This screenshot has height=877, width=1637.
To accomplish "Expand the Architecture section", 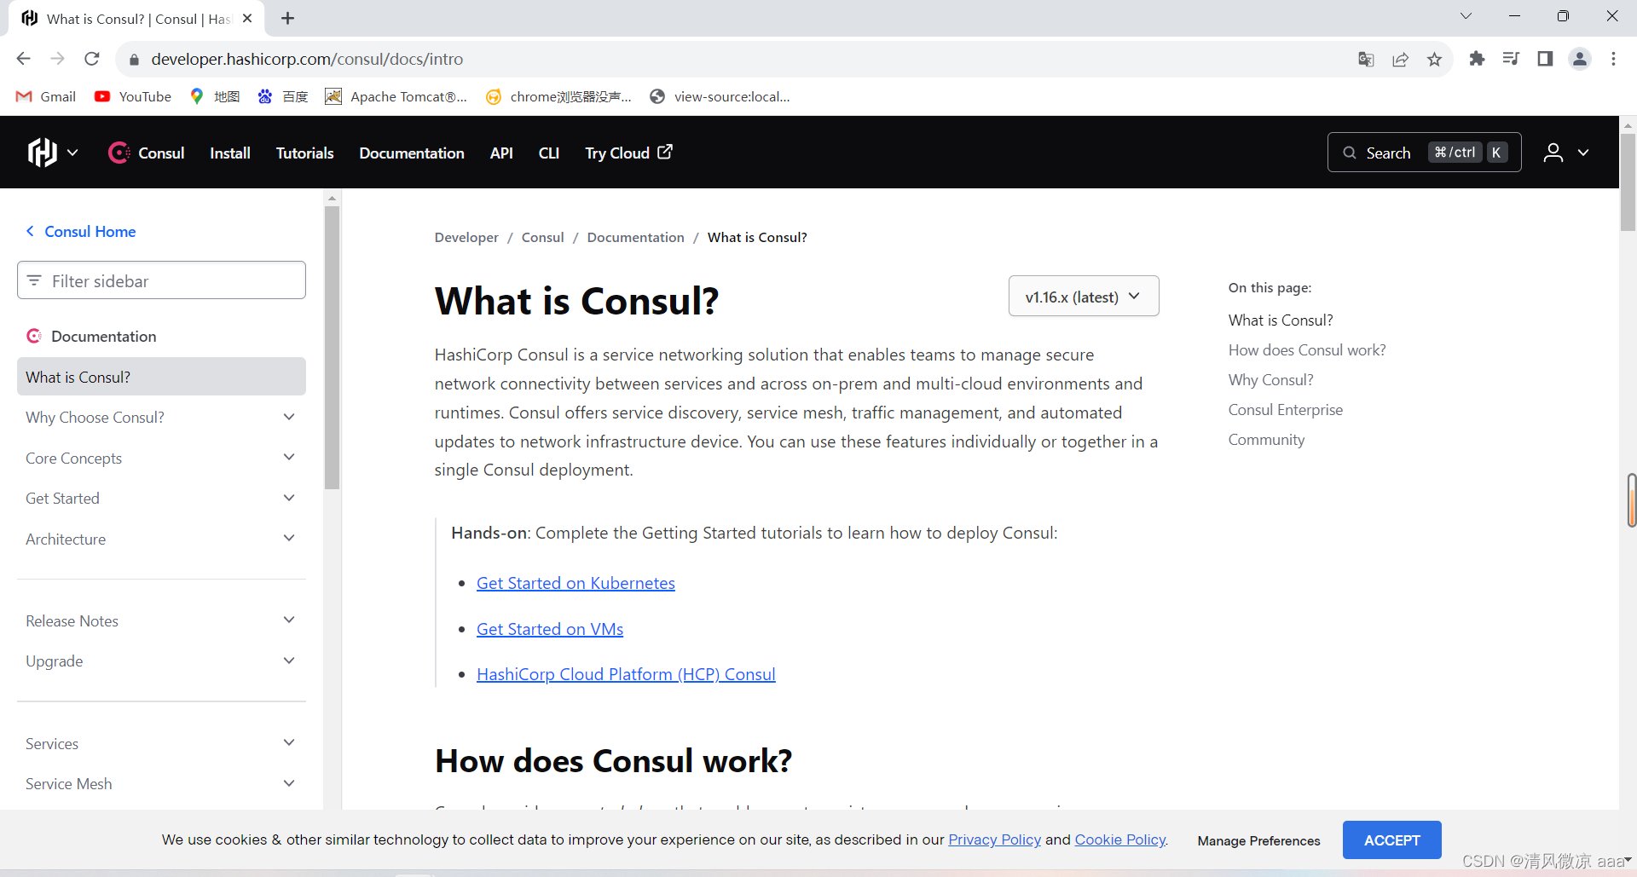I will (x=161, y=539).
